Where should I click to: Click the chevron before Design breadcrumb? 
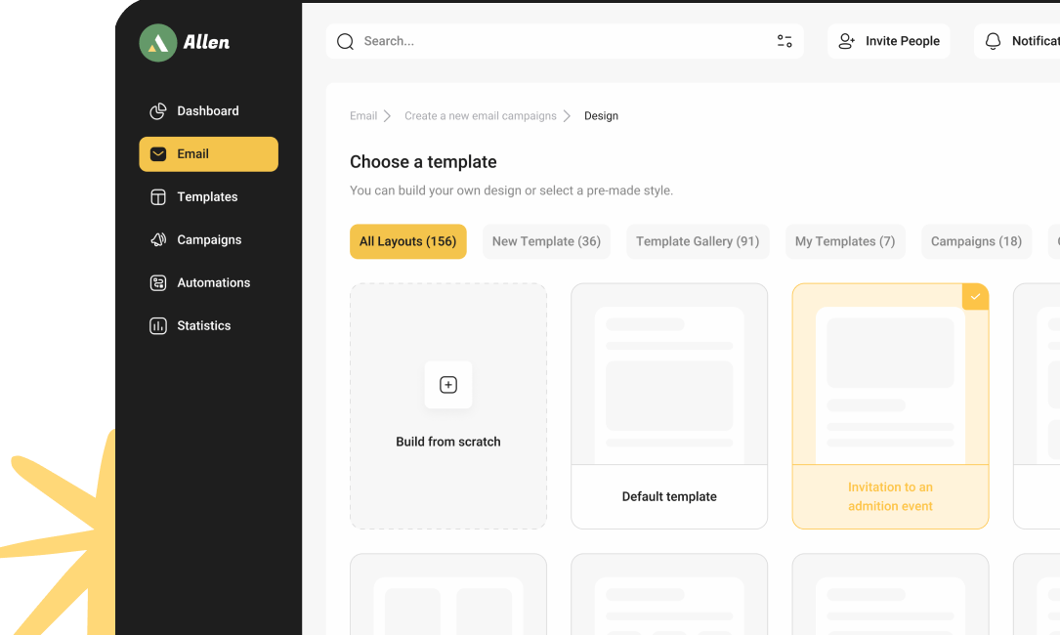pos(567,116)
